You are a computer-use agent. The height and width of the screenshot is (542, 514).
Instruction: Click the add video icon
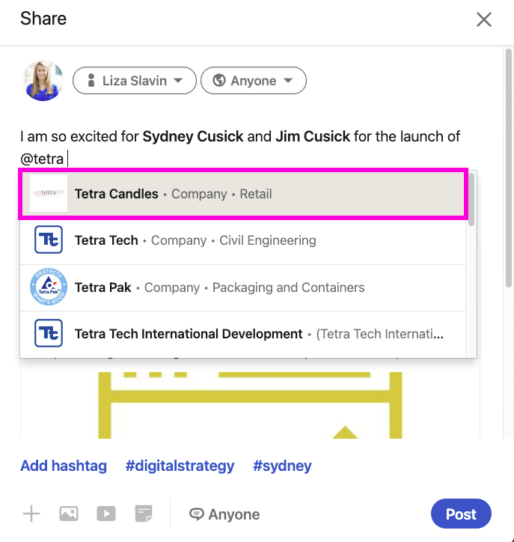[106, 514]
